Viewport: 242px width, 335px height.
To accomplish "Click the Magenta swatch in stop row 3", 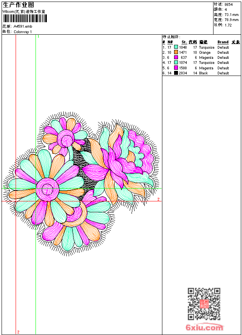I will pyautogui.click(x=176, y=57).
